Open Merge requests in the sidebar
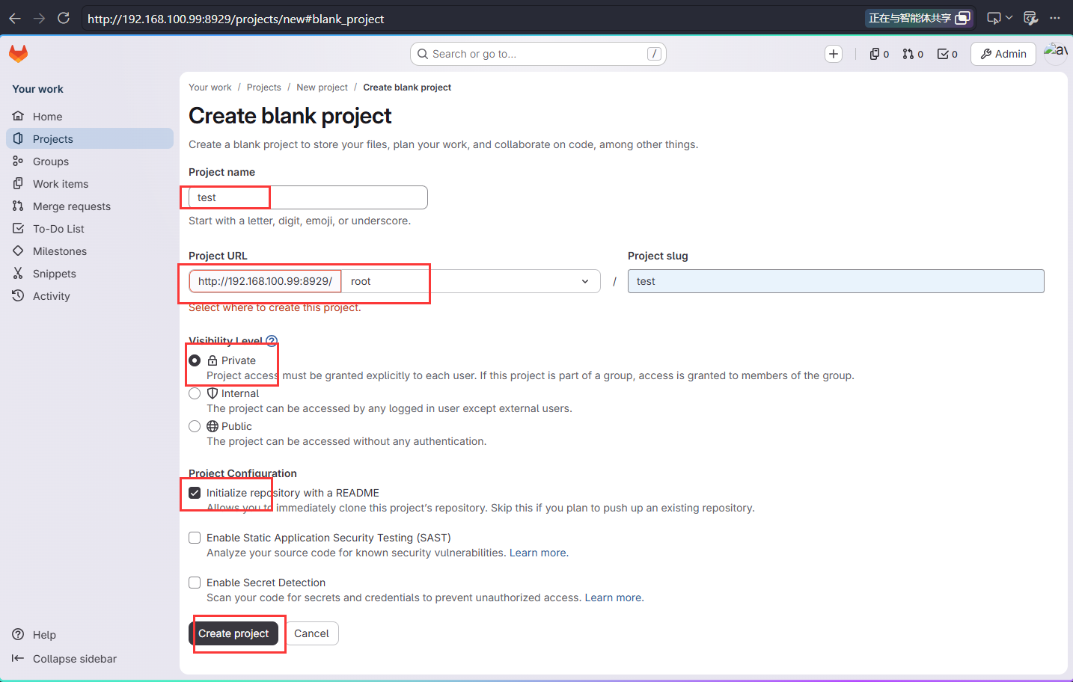This screenshot has width=1073, height=682. pos(90,206)
